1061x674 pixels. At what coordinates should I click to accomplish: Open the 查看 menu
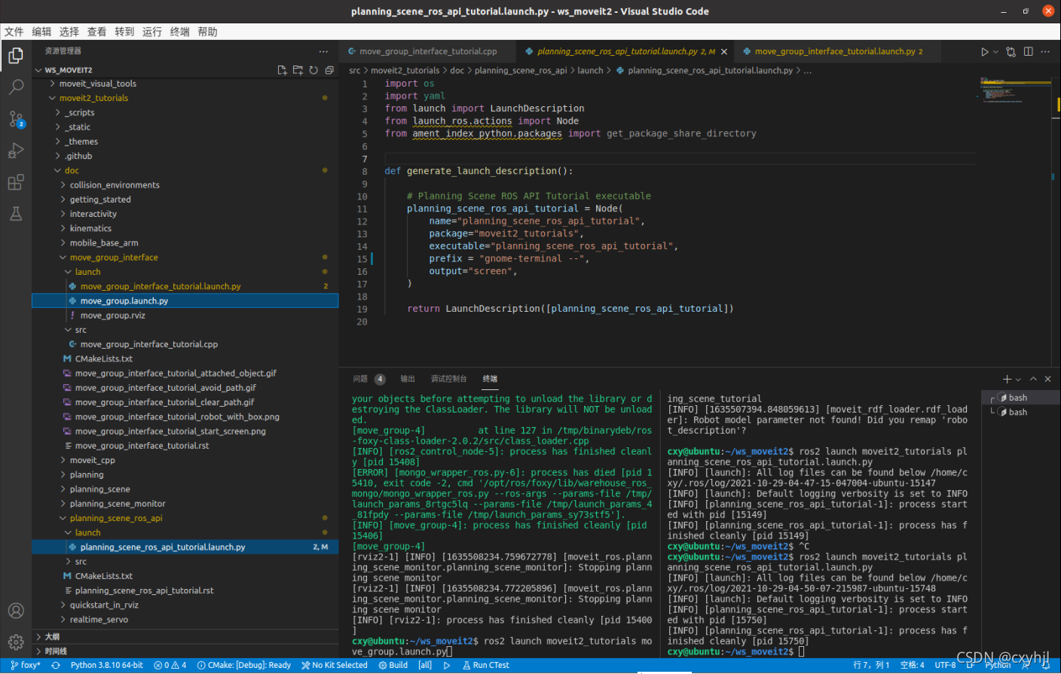(96, 32)
